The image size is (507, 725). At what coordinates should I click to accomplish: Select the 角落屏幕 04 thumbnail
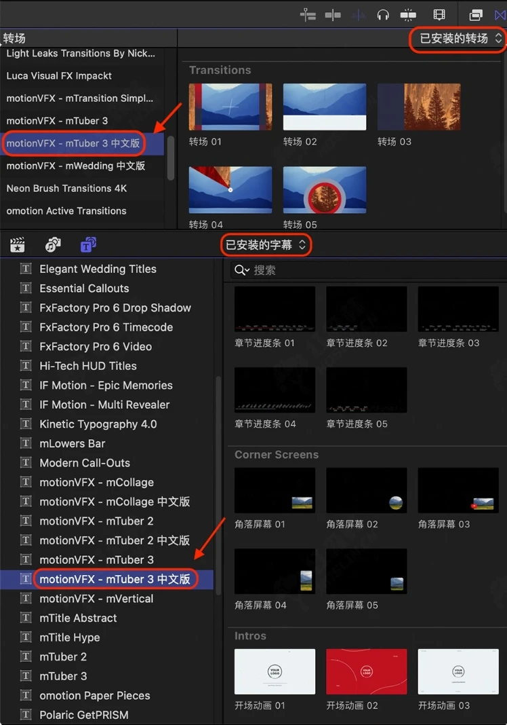pos(275,572)
